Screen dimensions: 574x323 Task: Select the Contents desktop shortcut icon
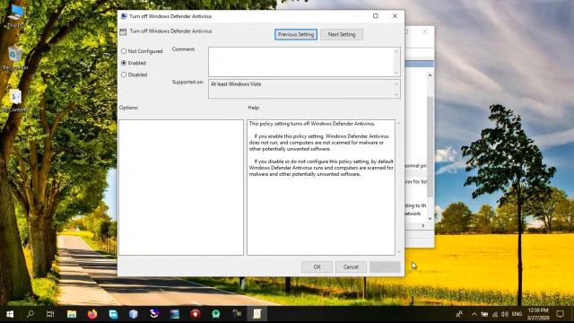[x=15, y=100]
